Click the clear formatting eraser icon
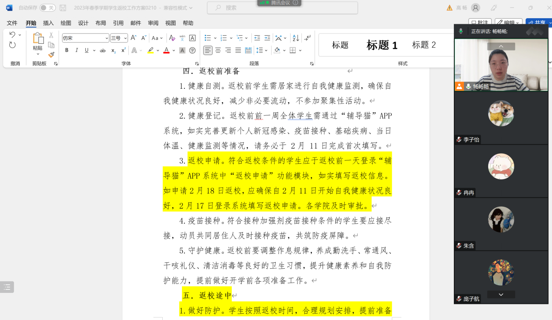The height and width of the screenshot is (320, 552). point(172,38)
